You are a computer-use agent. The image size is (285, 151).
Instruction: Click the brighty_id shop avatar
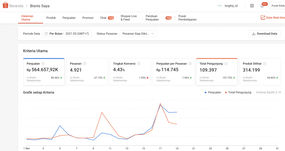[220, 6]
